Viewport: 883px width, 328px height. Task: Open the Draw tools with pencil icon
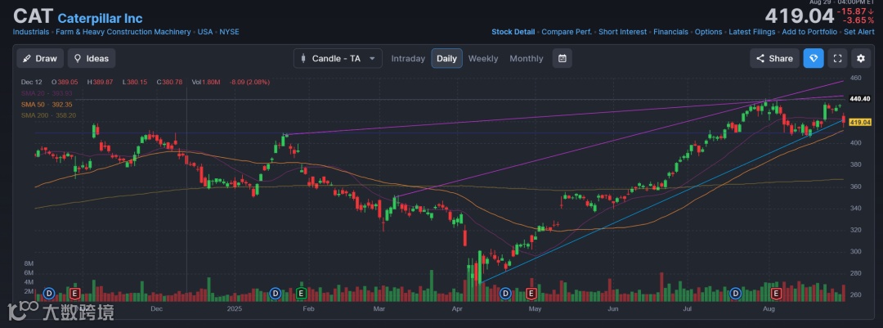(40, 58)
